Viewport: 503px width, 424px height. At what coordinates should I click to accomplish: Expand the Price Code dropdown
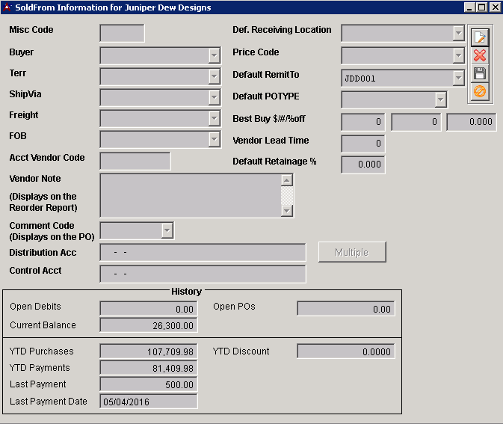click(458, 56)
